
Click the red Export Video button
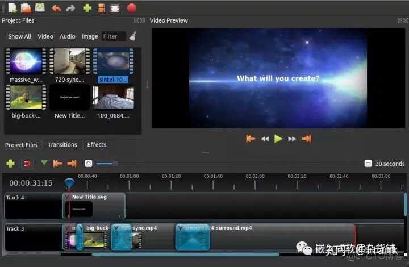click(x=131, y=8)
